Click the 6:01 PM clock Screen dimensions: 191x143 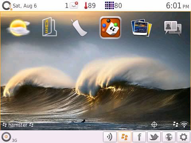click(x=177, y=6)
